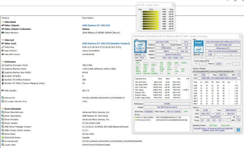Image resolution: width=244 pixels, height=148 pixels.
Task: Select the System Agent Status row
Action: [162, 98]
